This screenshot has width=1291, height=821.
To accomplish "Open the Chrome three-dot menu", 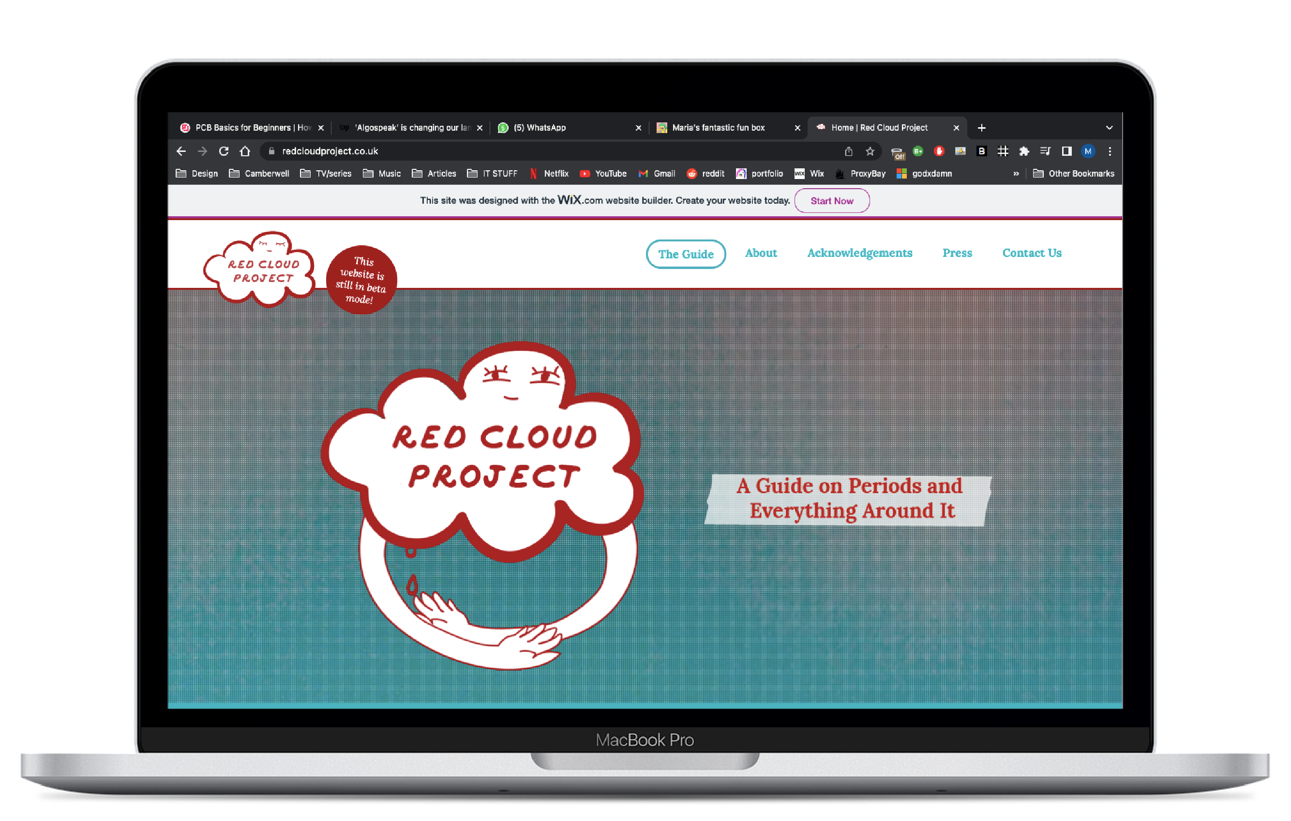I will tap(1110, 151).
